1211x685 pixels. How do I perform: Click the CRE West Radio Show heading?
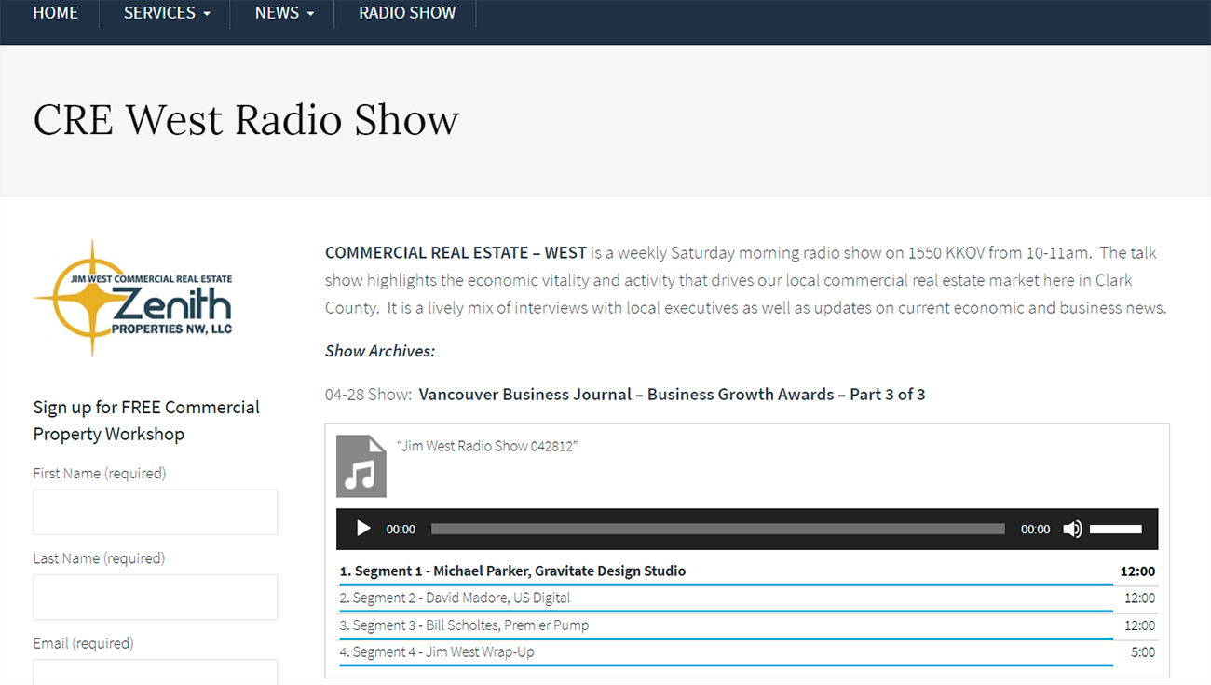pos(246,120)
